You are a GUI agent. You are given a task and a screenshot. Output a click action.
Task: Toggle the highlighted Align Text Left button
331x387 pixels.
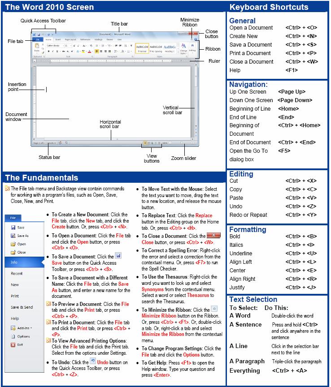[97, 52]
